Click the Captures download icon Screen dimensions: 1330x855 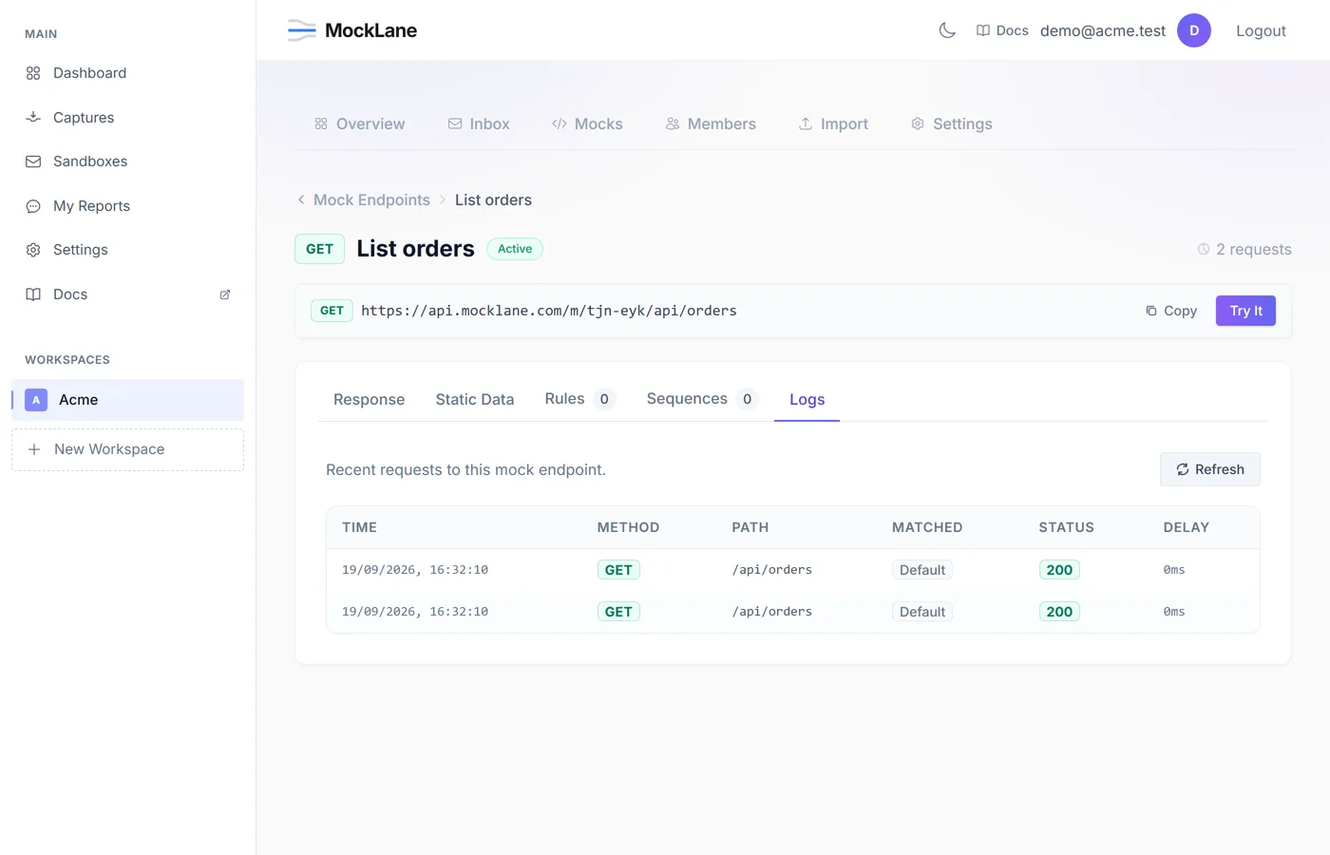coord(33,118)
